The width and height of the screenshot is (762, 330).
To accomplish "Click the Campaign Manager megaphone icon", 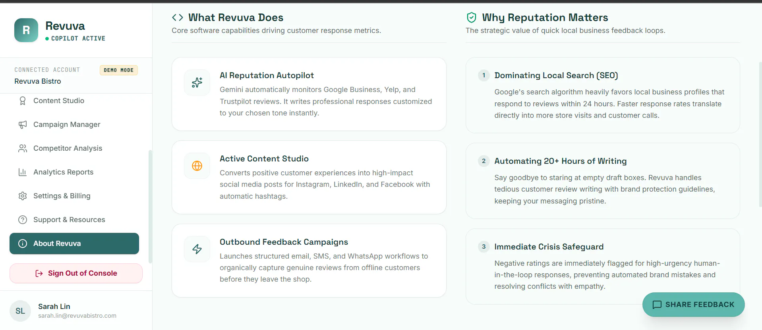I will point(23,125).
